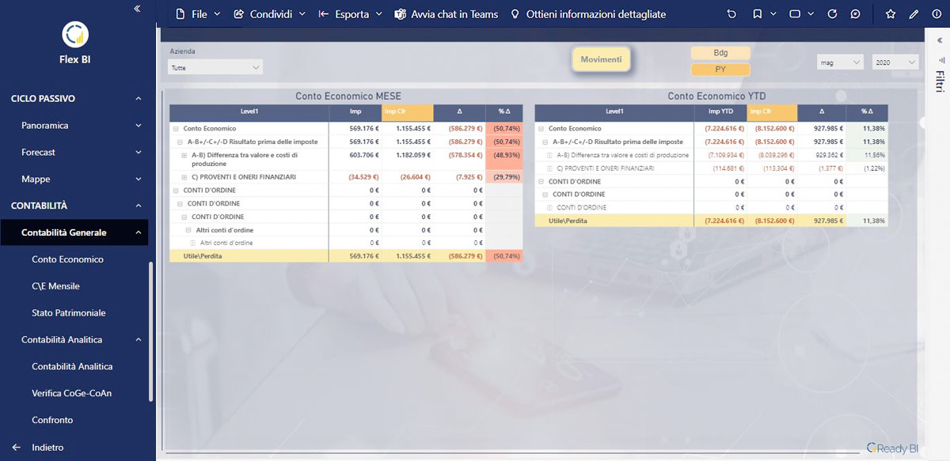The image size is (950, 461).
Task: Click the back arrow beside Indietro
Action: [x=17, y=448]
